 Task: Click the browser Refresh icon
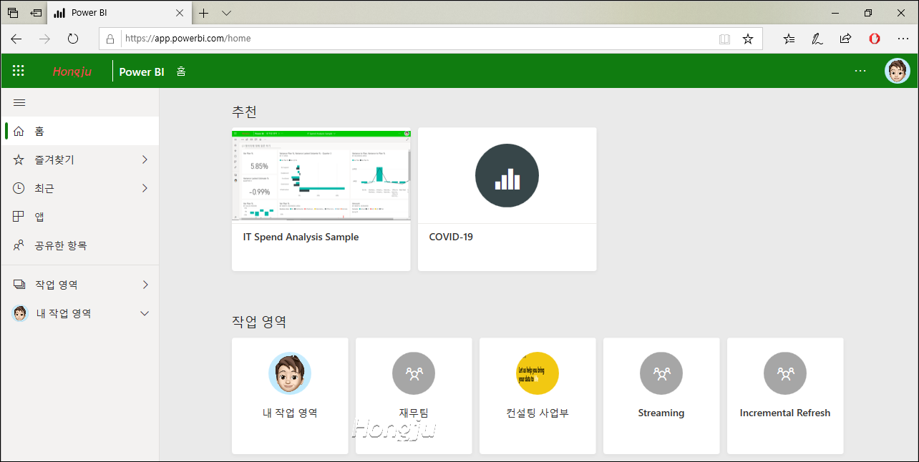pyautogui.click(x=73, y=39)
